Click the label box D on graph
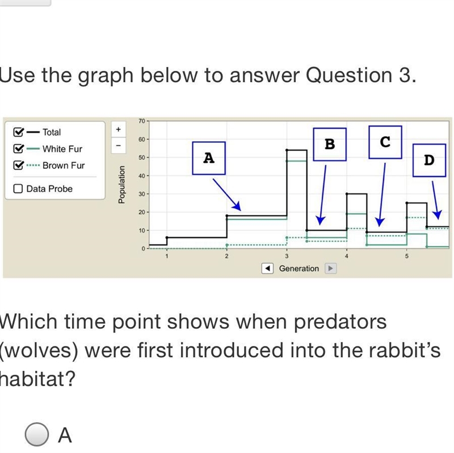 point(429,160)
